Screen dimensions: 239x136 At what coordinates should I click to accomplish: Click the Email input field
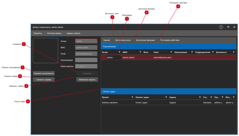point(86,54)
